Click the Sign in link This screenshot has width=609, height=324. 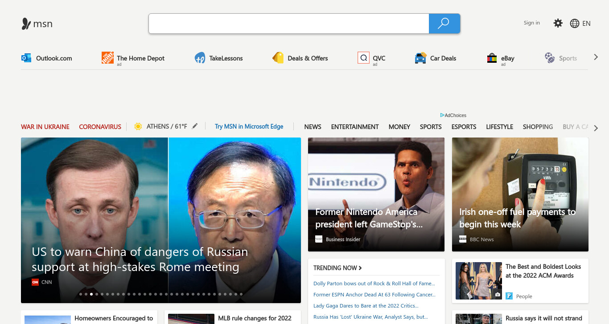pyautogui.click(x=531, y=23)
